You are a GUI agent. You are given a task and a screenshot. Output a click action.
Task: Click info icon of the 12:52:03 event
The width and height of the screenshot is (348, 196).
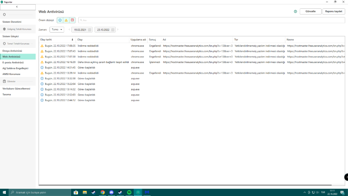[42, 95]
